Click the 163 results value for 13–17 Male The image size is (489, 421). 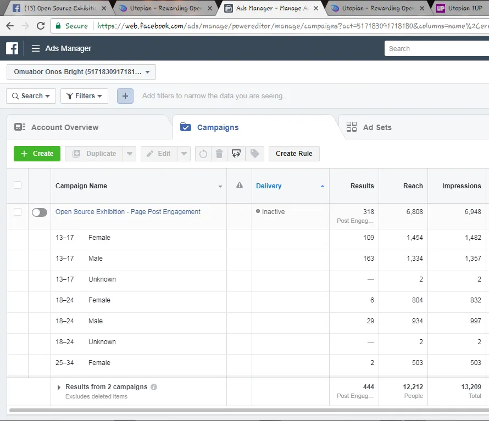(368, 259)
